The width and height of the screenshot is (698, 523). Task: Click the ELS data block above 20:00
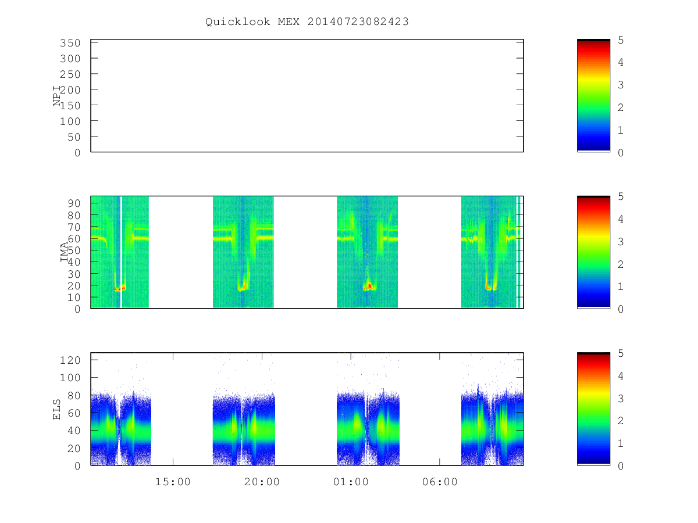(244, 429)
